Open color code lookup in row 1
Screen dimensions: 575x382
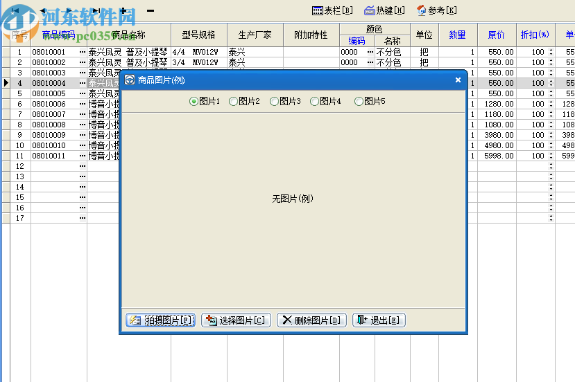370,52
